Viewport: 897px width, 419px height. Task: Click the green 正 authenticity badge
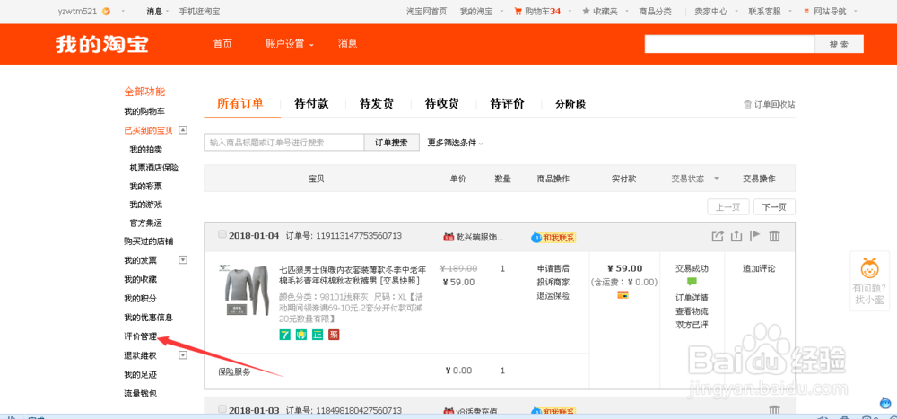318,335
